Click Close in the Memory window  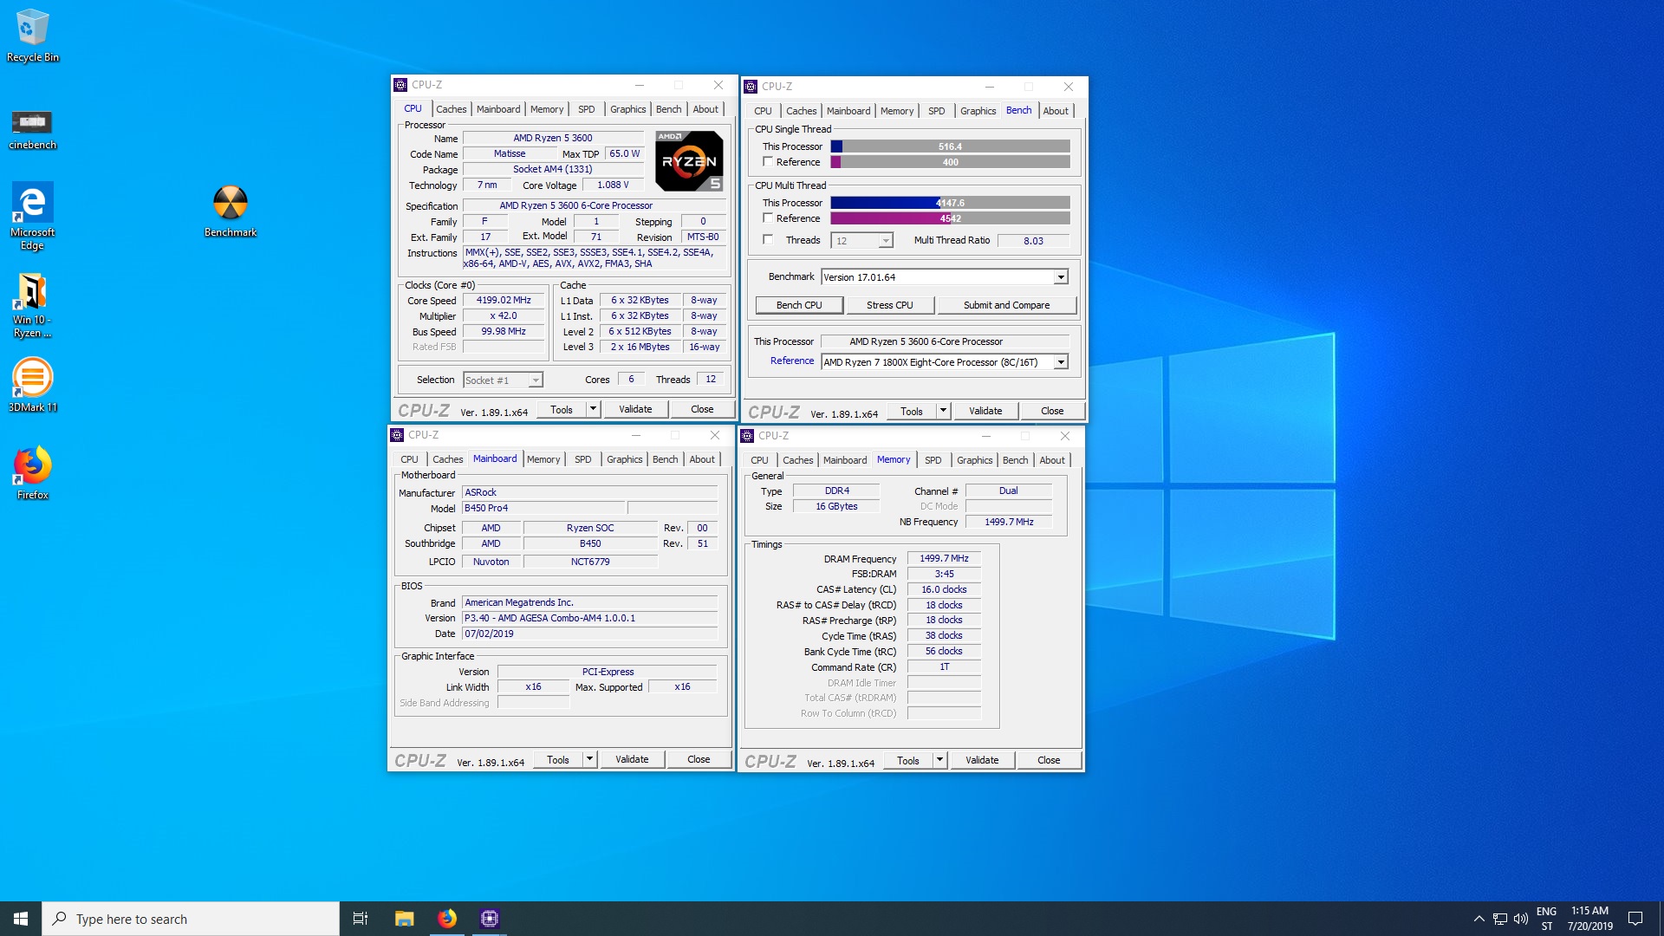coord(1049,760)
